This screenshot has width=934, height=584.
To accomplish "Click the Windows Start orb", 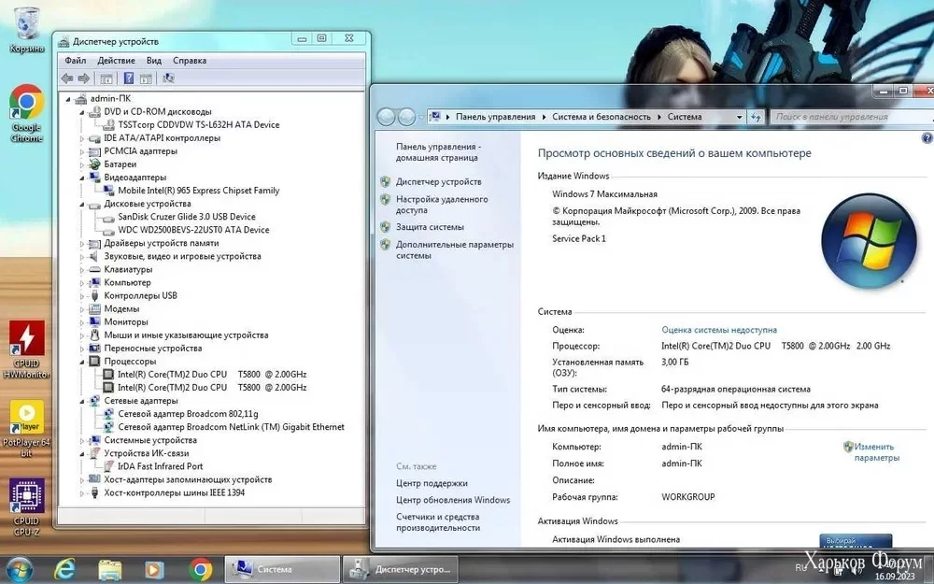I will click(20, 570).
